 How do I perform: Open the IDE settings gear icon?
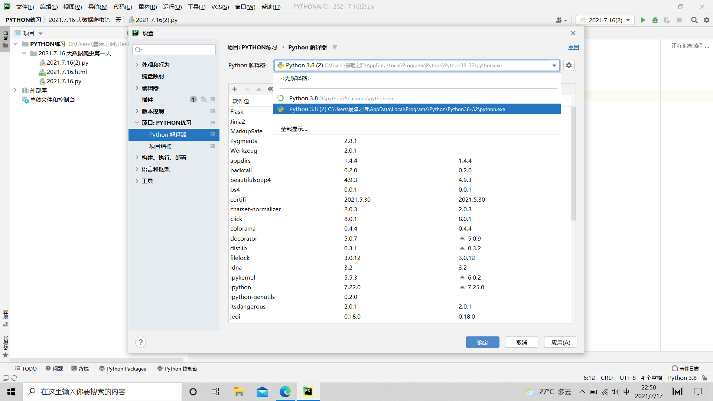point(706,20)
